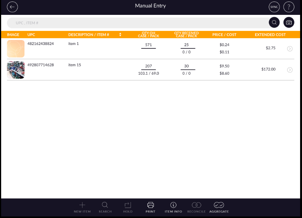Open item 15 product image
The height and width of the screenshot is (218, 302).
pyautogui.click(x=16, y=70)
